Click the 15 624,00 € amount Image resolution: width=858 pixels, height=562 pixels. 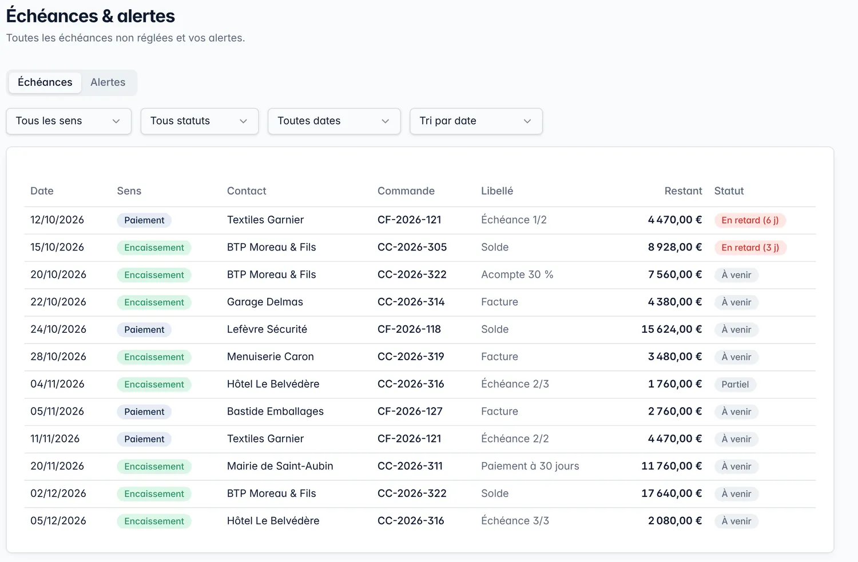click(x=672, y=330)
